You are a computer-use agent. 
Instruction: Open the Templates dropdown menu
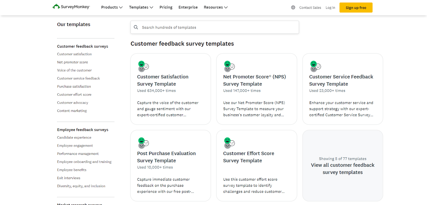click(x=141, y=7)
